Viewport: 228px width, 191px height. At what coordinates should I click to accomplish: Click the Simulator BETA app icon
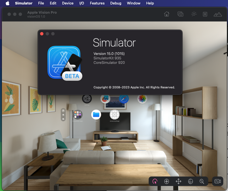65,63
